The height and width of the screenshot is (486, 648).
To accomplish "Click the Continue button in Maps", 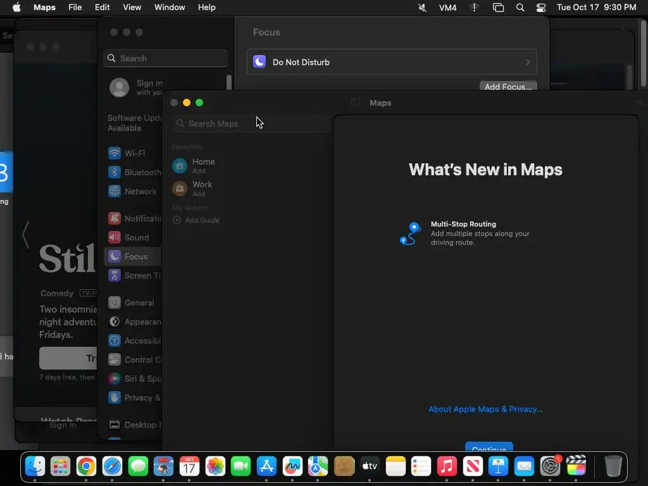I will pos(489,447).
